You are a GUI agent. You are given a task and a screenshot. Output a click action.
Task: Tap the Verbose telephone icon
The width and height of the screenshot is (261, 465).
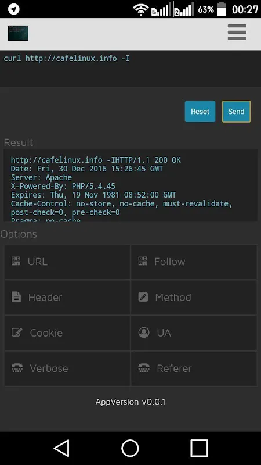point(17,368)
